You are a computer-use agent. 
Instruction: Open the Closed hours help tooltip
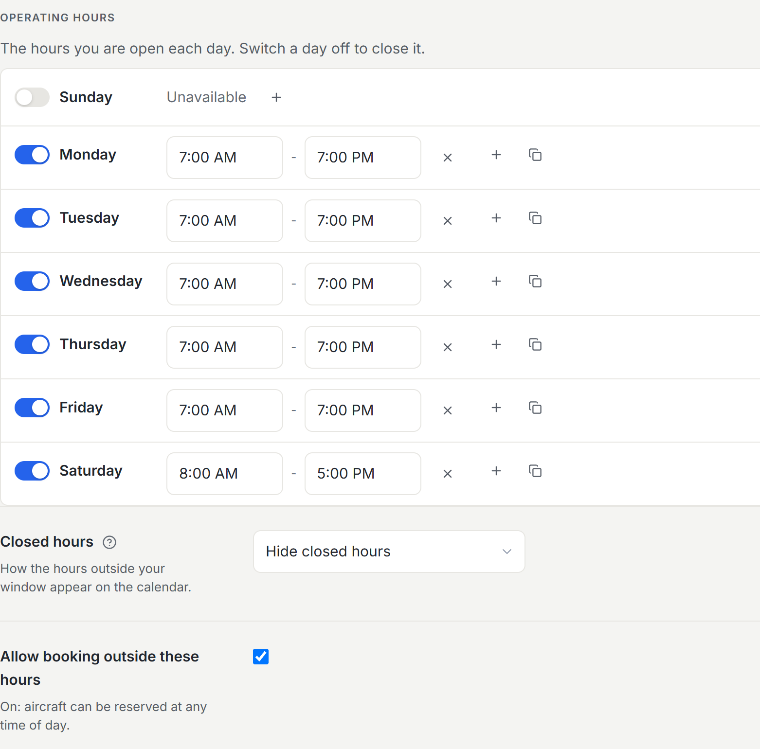pyautogui.click(x=109, y=542)
